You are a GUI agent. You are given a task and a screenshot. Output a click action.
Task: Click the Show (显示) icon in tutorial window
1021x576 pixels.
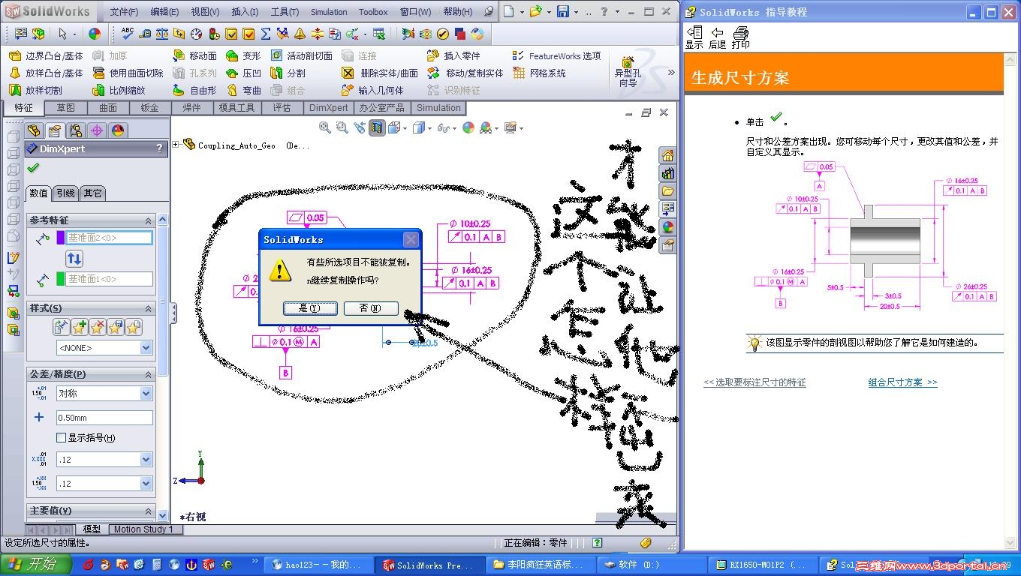(x=694, y=37)
